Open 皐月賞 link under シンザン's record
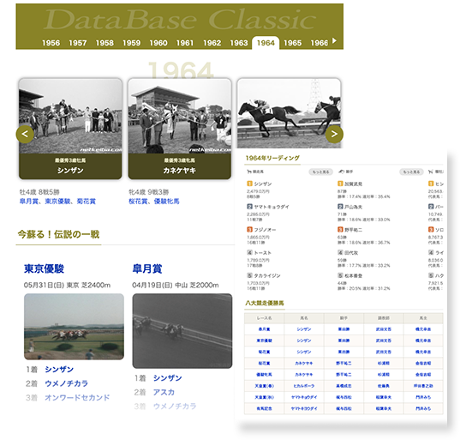Screen dimensions: 460x440 (28, 202)
